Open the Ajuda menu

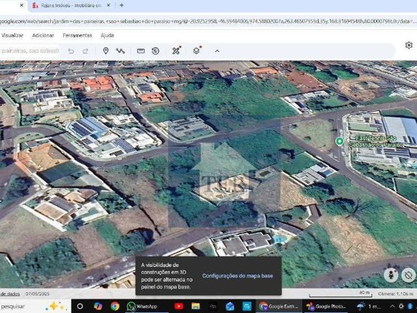coord(108,35)
